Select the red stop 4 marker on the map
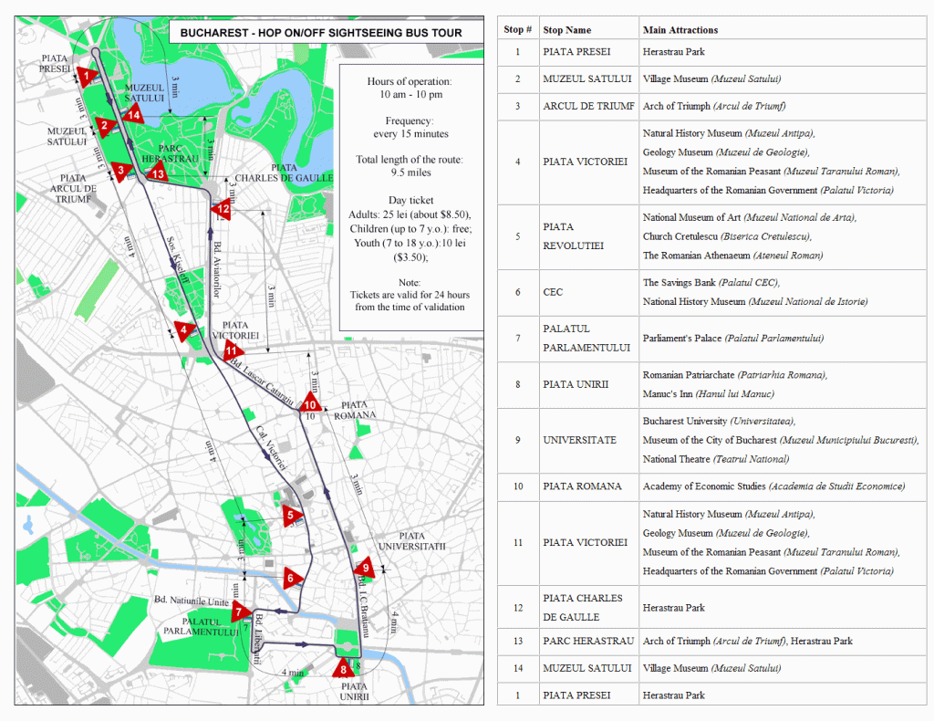Viewport: 934px width, 721px height. tap(183, 330)
